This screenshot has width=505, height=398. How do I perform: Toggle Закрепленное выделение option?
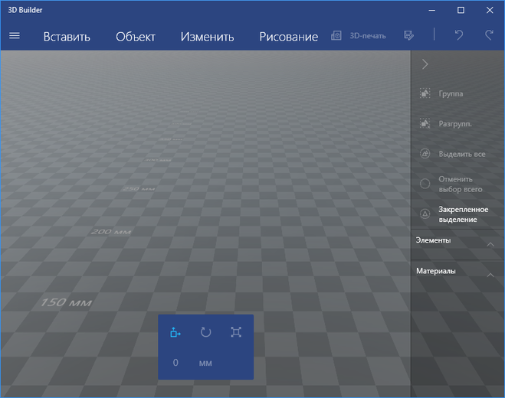[x=457, y=214]
